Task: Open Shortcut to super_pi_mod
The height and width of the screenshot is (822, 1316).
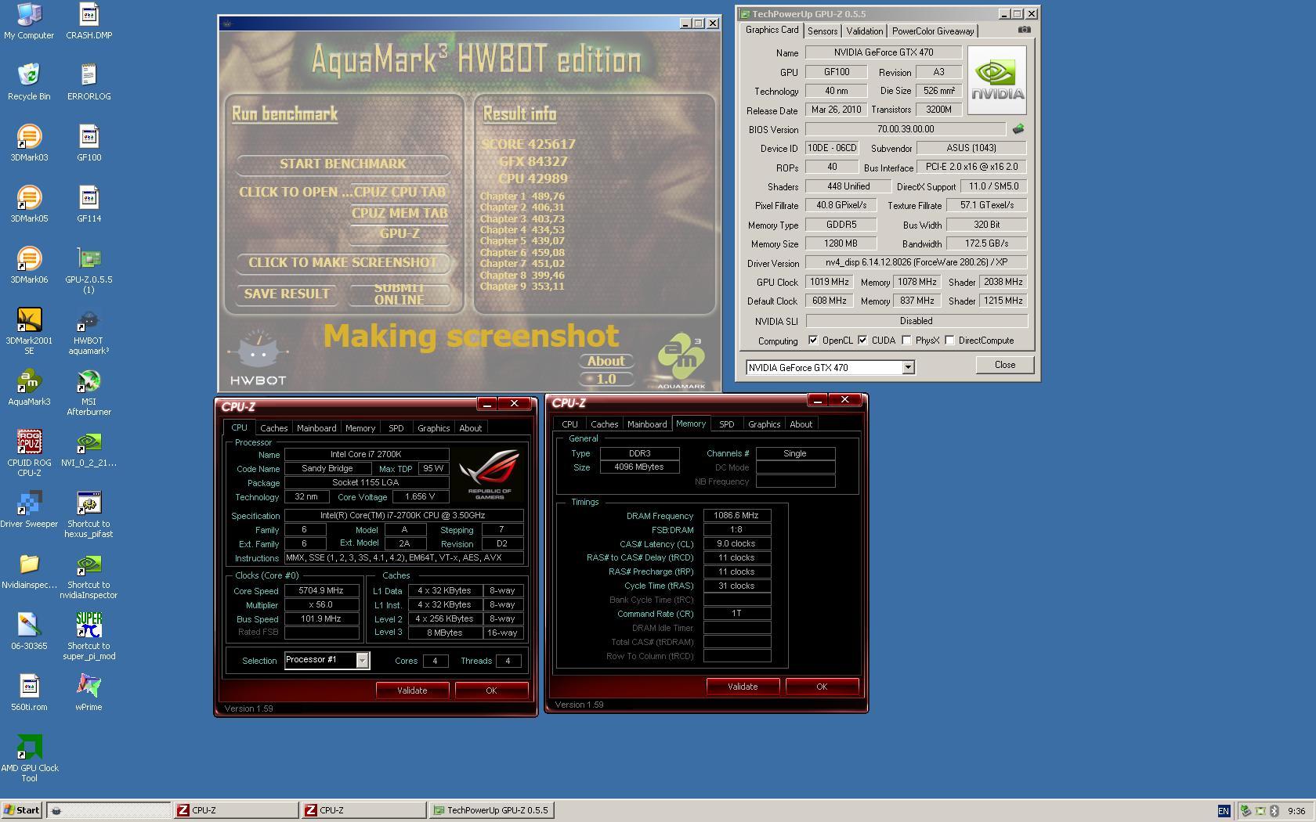Action: [89, 636]
